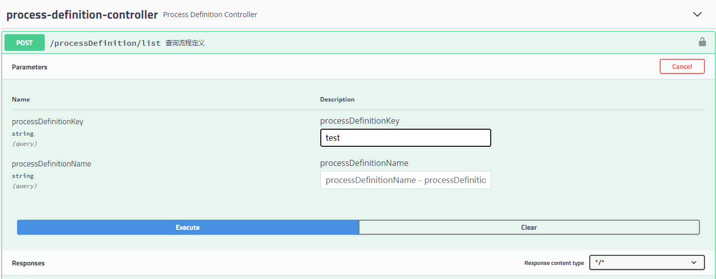Click the processDefinitionName input field

coord(405,180)
